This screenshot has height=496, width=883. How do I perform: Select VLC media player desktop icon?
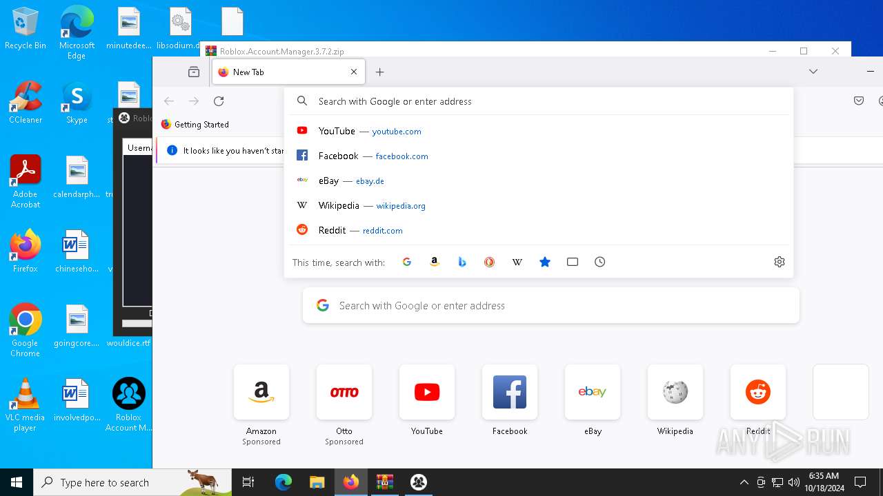(x=26, y=405)
